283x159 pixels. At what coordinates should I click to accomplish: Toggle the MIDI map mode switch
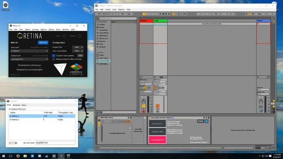click(260, 14)
